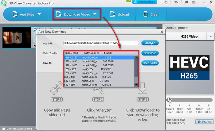Image resolution: width=215 pixels, height=131 pixels.
Task: Play the video thumbnail preview
Action: (17, 37)
